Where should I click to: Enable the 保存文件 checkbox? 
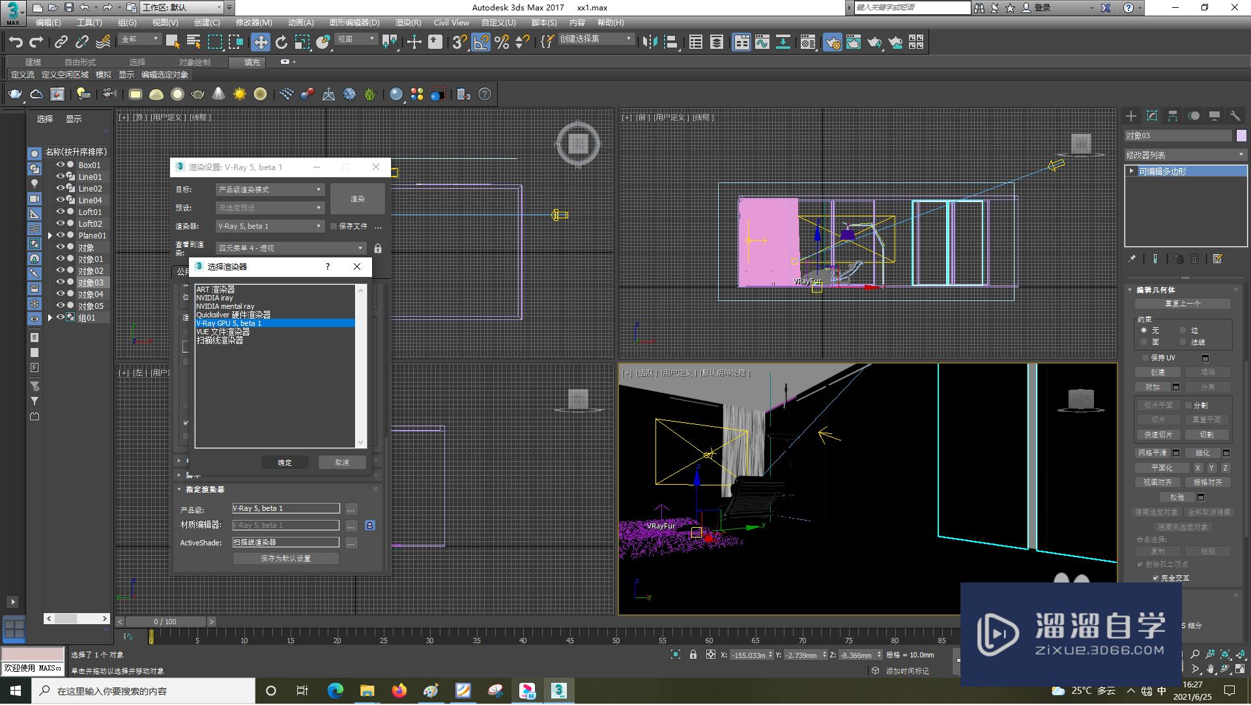[x=334, y=226]
